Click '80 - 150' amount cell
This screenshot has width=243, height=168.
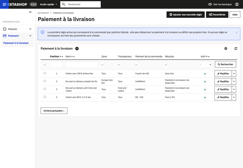[139, 97]
